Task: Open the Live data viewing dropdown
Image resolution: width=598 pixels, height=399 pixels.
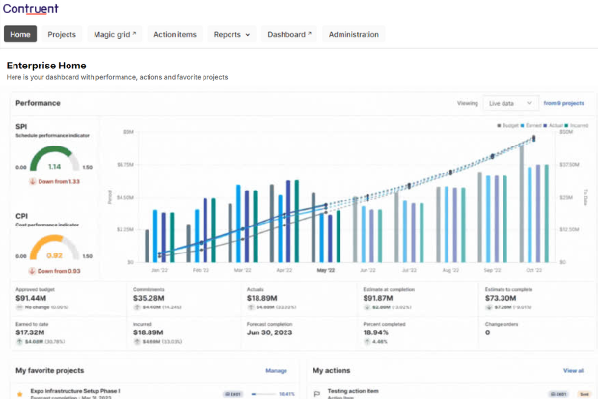Action: click(511, 103)
